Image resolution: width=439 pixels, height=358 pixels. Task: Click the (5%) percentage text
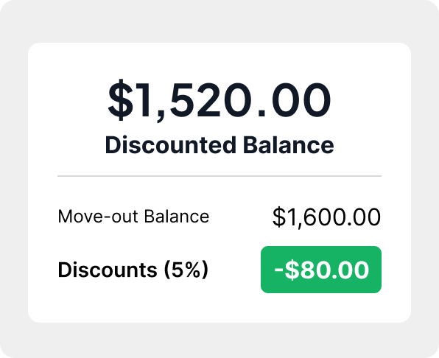point(186,270)
